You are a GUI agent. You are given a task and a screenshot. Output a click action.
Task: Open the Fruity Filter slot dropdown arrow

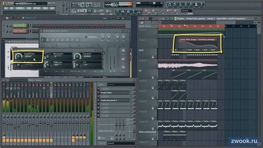[x=98, y=92]
